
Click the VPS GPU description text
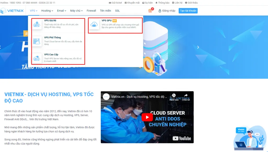pyautogui.click(x=120, y=26)
